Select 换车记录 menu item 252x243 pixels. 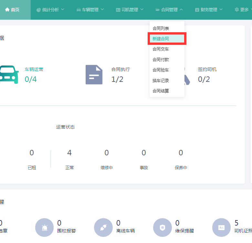(x=161, y=81)
